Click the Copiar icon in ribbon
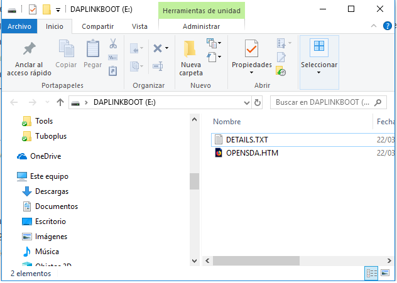The height and width of the screenshot is (283, 397). pyautogui.click(x=66, y=48)
